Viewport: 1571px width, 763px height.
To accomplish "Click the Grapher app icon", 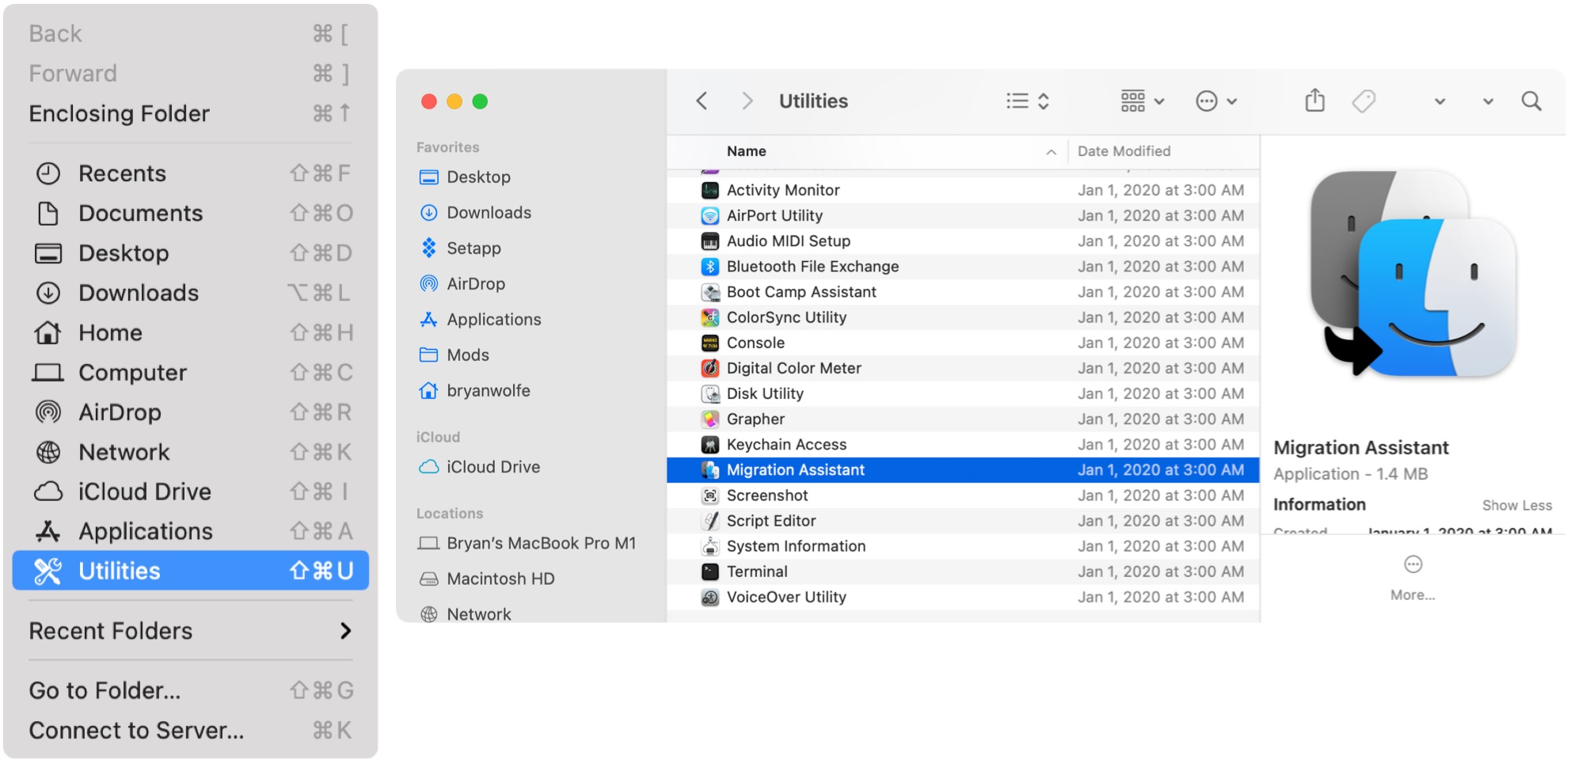I will click(710, 419).
